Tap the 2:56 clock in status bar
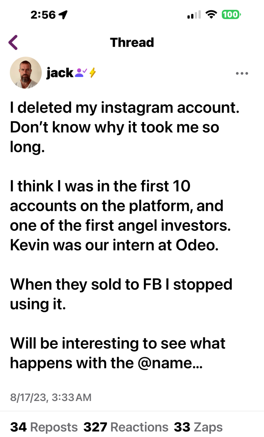This screenshot has height=437, width=264. click(x=43, y=15)
